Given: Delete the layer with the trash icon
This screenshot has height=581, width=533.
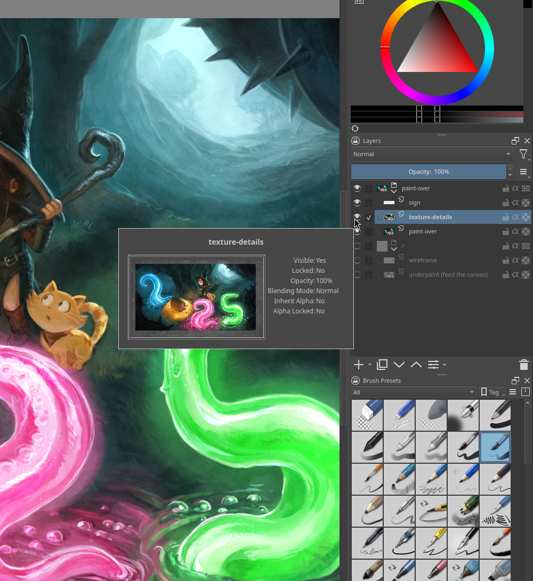Looking at the screenshot, I should (523, 365).
